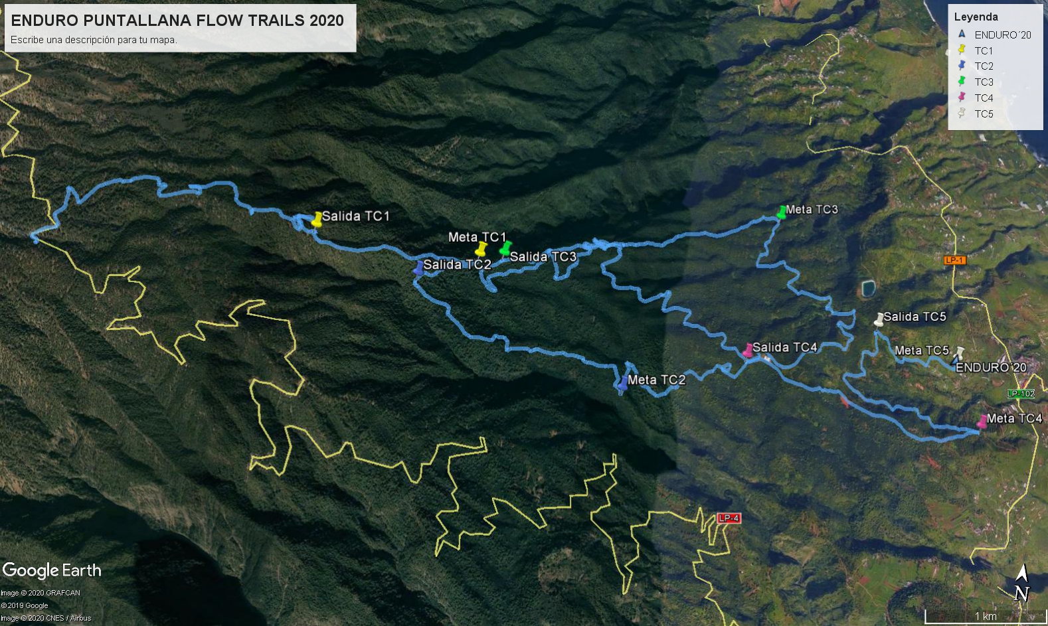Click the yellow Meta TC1 pushpin
This screenshot has width=1048, height=626.
[481, 249]
